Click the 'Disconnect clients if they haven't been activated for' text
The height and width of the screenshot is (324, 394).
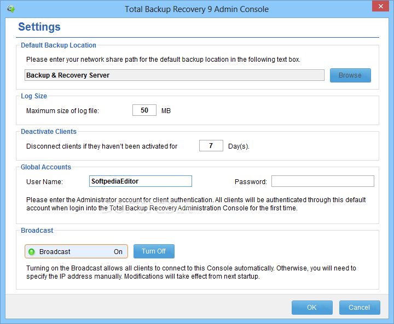[x=102, y=146]
